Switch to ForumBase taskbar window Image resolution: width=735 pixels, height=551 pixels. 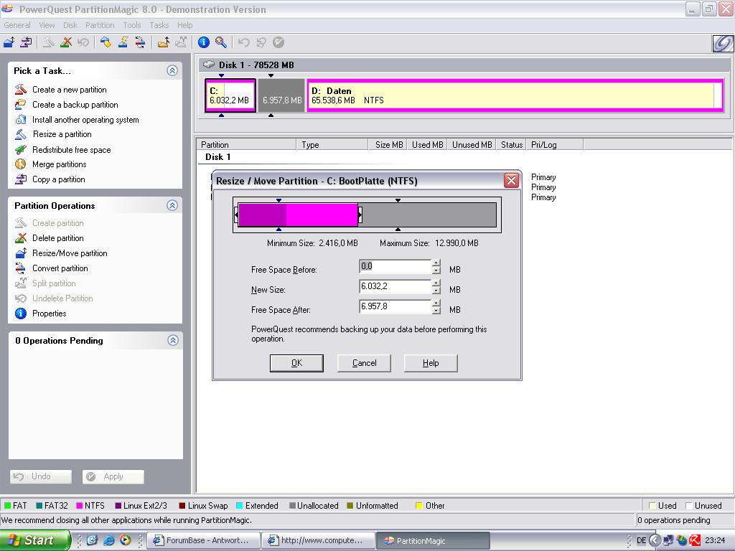(x=204, y=540)
